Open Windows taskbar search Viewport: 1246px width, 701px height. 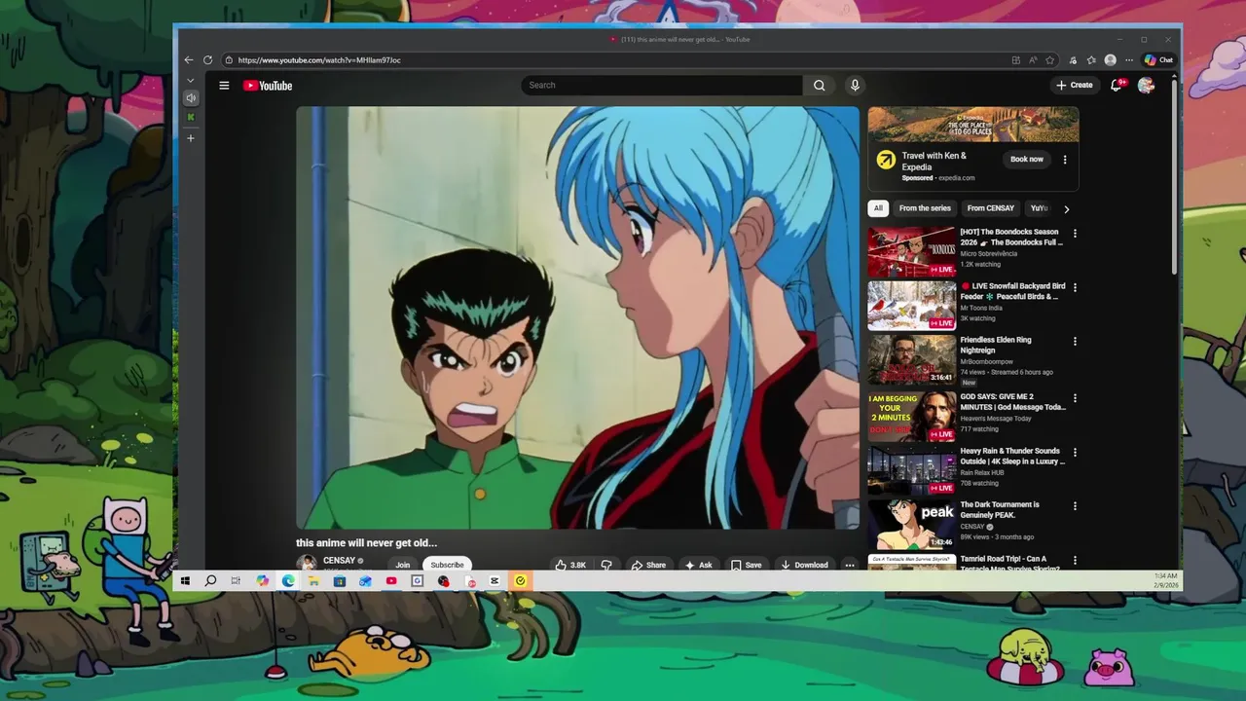[210, 581]
